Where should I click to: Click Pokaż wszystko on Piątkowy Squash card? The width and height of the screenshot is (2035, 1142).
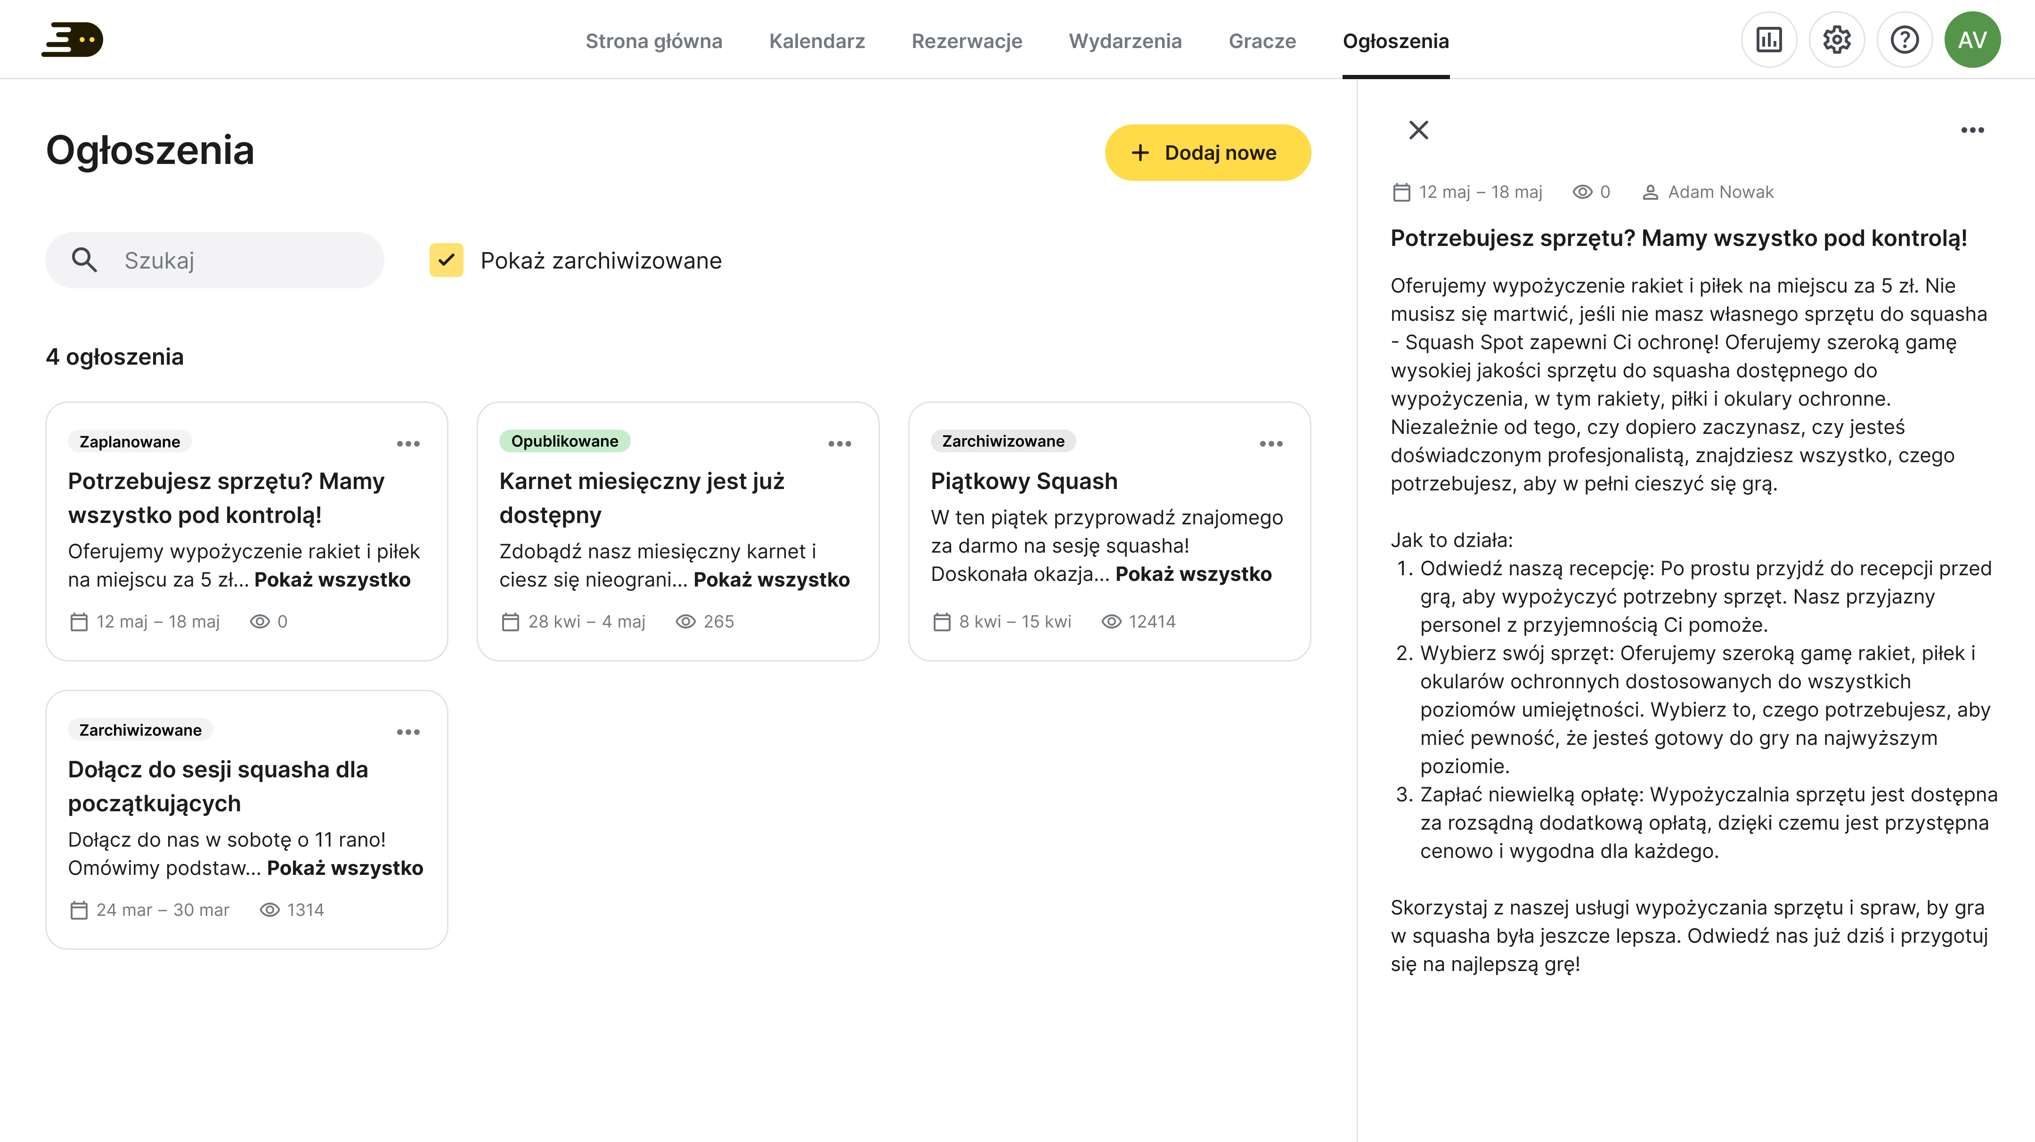click(x=1193, y=574)
